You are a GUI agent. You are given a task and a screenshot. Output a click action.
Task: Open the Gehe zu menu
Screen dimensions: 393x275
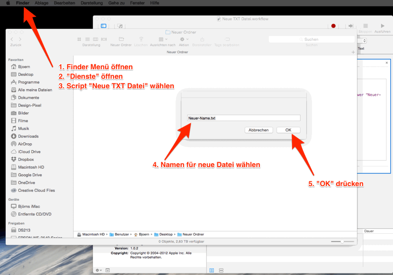(116, 3)
